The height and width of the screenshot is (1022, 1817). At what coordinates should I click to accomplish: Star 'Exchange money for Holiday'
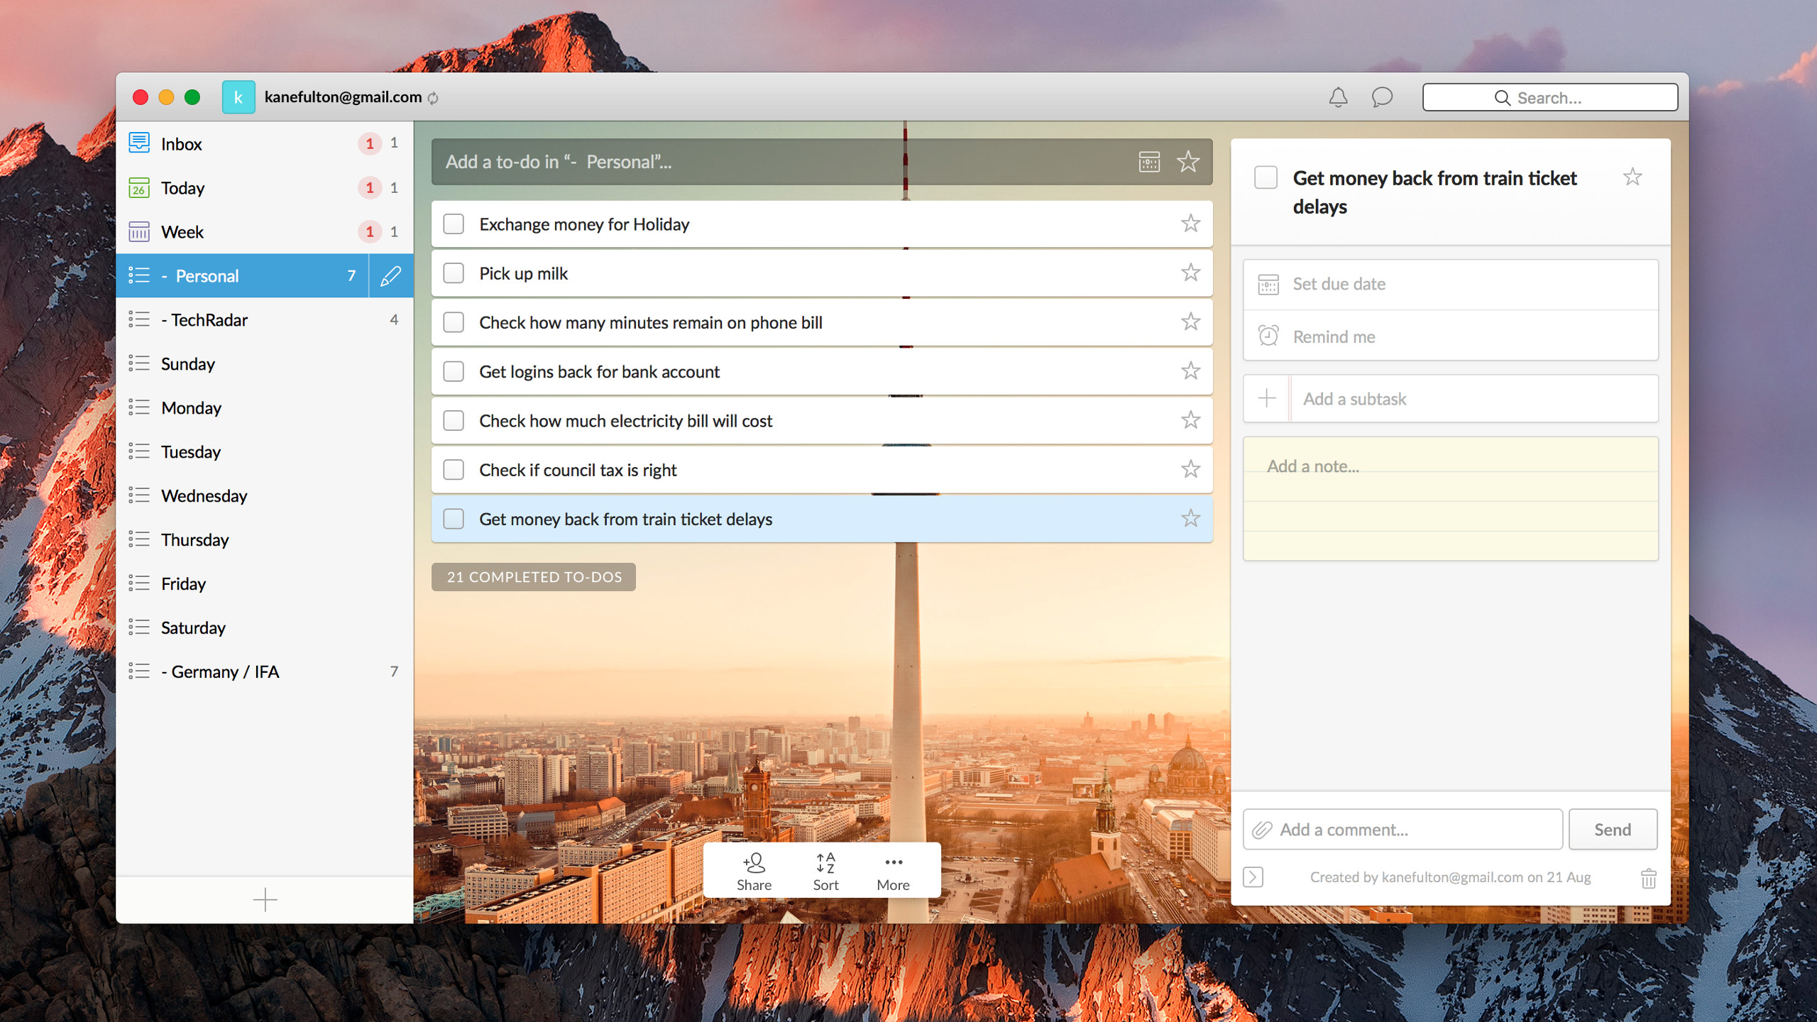1190,224
